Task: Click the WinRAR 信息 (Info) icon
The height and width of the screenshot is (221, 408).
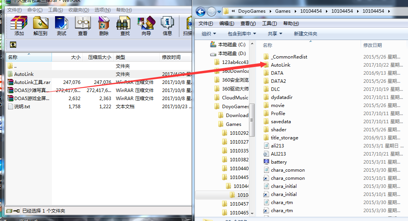Action: click(167, 26)
